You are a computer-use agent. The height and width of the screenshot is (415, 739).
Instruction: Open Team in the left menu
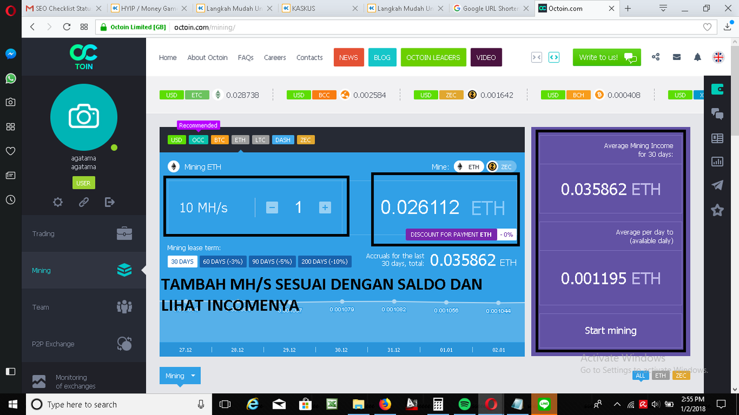pos(84,307)
